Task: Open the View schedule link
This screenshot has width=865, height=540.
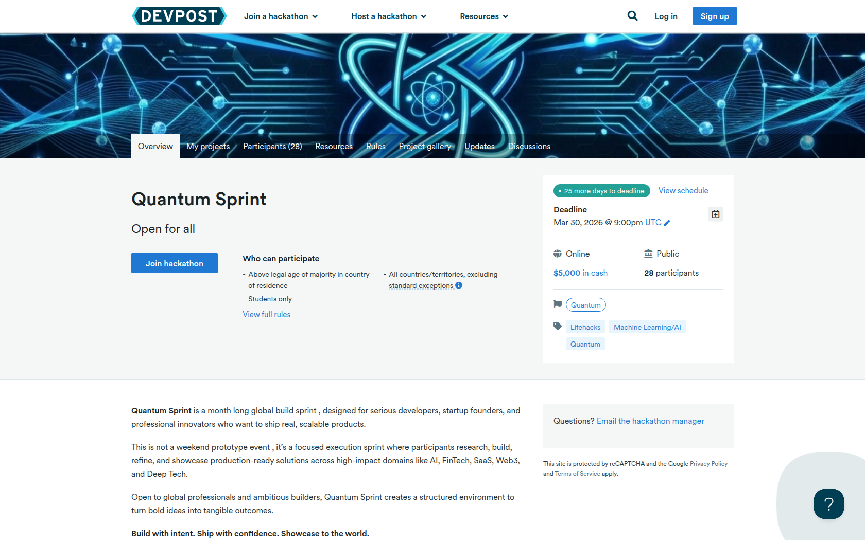Action: (683, 191)
